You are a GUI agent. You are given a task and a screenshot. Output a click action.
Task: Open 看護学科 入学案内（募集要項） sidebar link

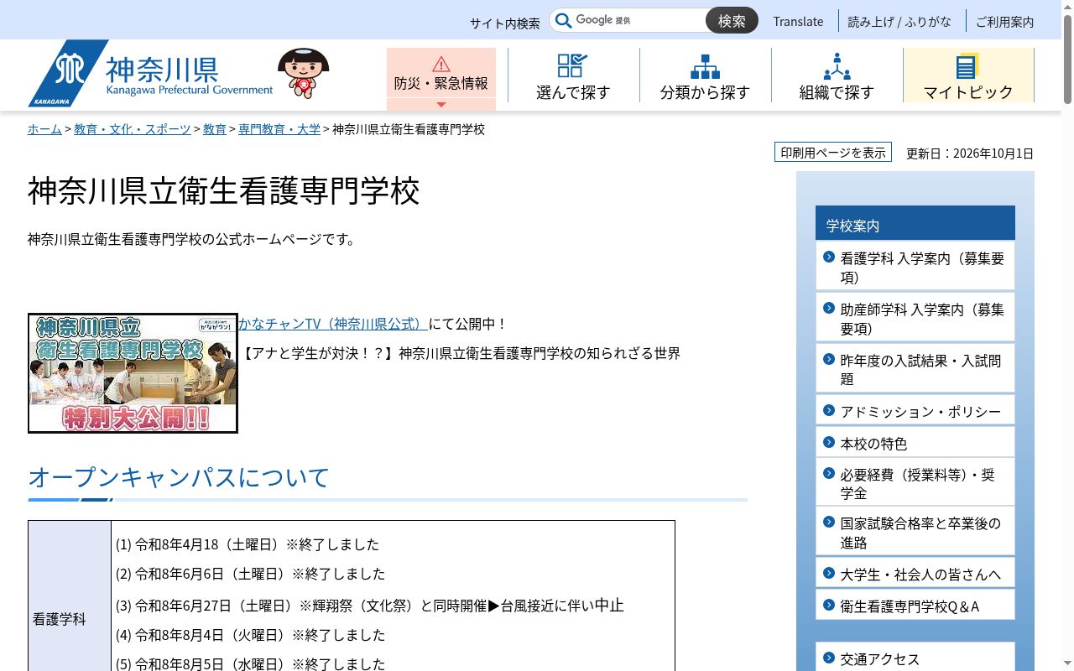pyautogui.click(x=915, y=267)
